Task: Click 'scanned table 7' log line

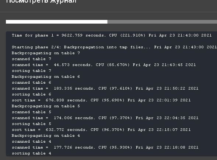Action: [32, 59]
